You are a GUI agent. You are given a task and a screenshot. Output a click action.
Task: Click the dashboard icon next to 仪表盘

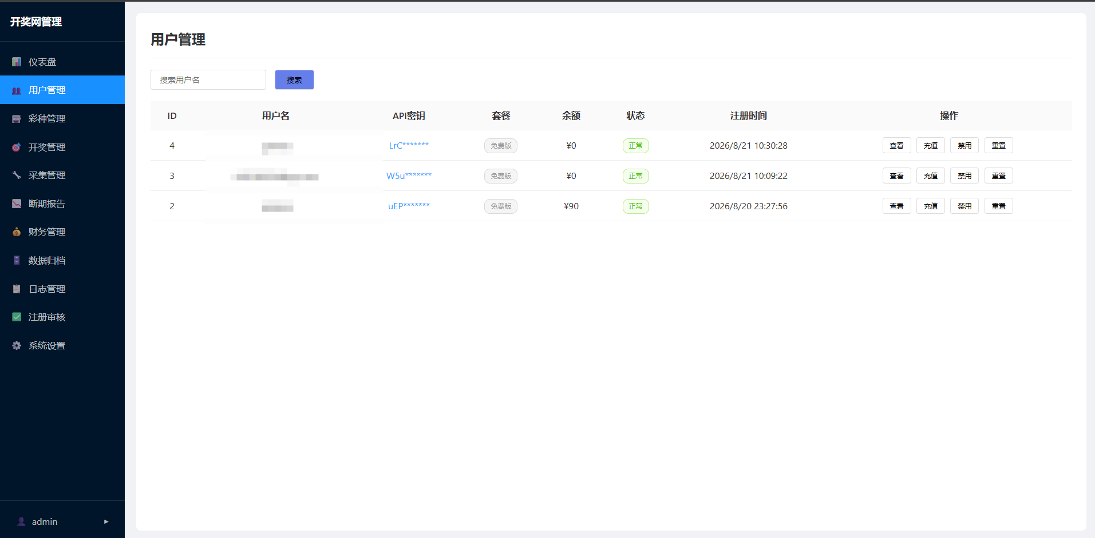[x=17, y=62]
